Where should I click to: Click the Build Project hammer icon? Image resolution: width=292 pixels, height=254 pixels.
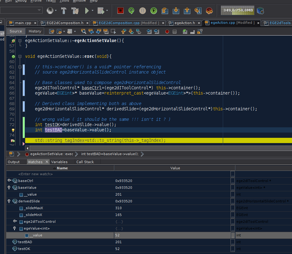[64, 11]
